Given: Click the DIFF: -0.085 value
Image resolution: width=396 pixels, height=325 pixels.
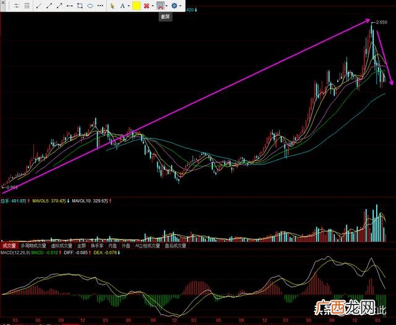Looking at the screenshot, I should tap(76, 252).
